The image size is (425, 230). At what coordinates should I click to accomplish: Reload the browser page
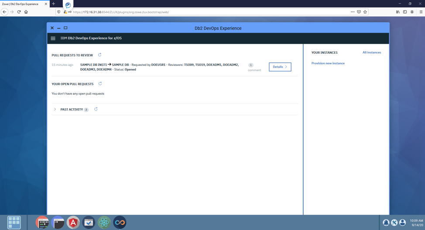(19, 12)
